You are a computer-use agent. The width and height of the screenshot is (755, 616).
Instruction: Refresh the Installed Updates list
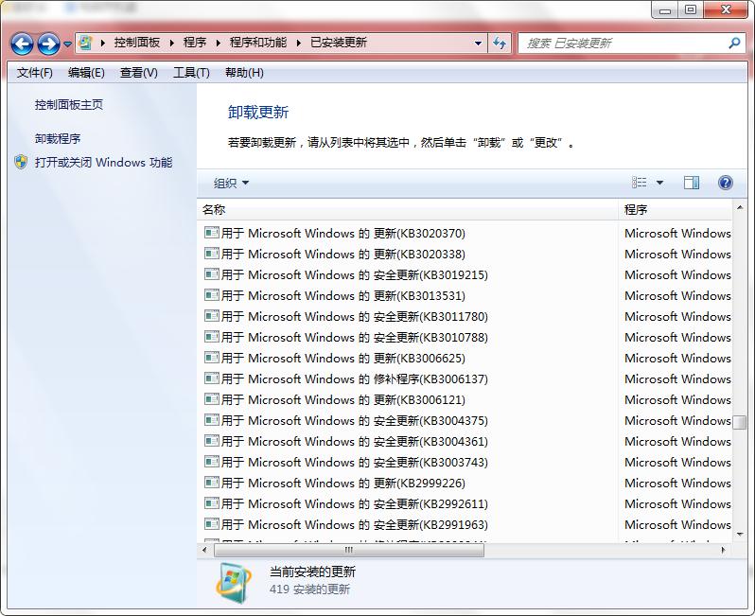pyautogui.click(x=500, y=44)
